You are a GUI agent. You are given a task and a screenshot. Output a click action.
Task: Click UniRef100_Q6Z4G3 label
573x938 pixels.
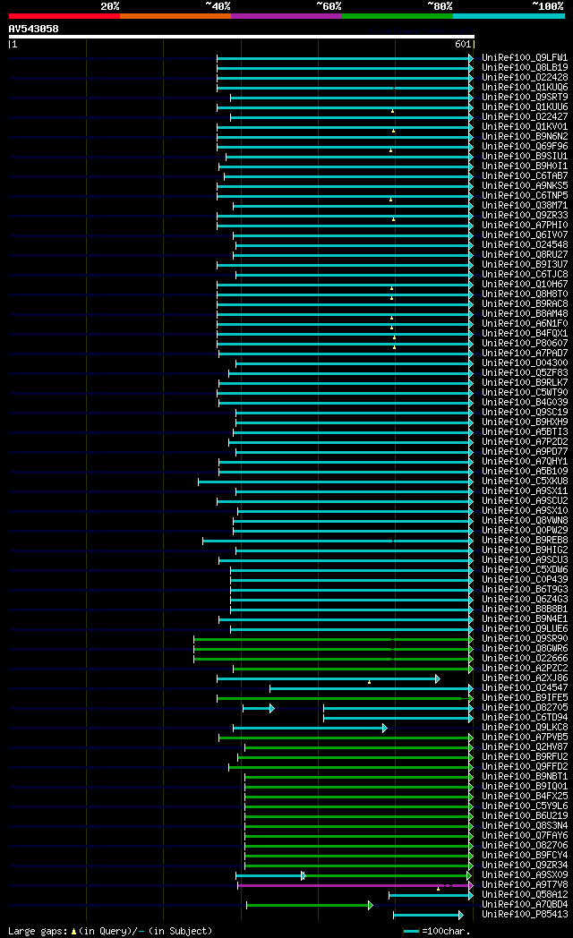[x=525, y=600]
